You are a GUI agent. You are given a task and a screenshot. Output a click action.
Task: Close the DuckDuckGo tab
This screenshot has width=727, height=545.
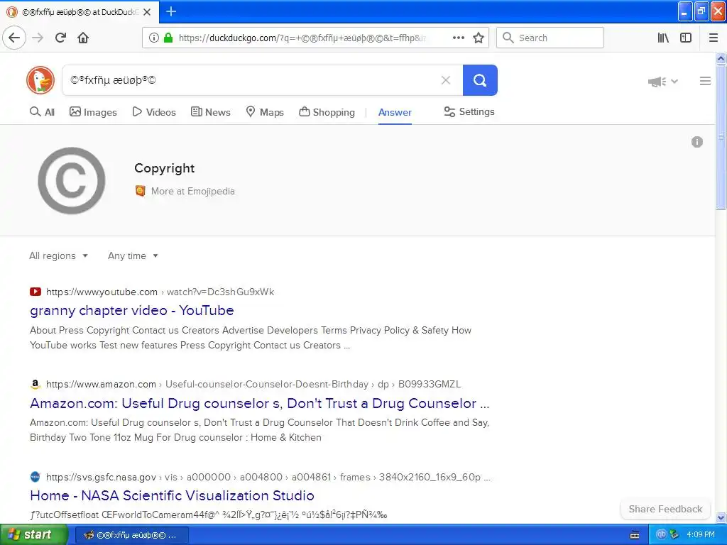147,12
